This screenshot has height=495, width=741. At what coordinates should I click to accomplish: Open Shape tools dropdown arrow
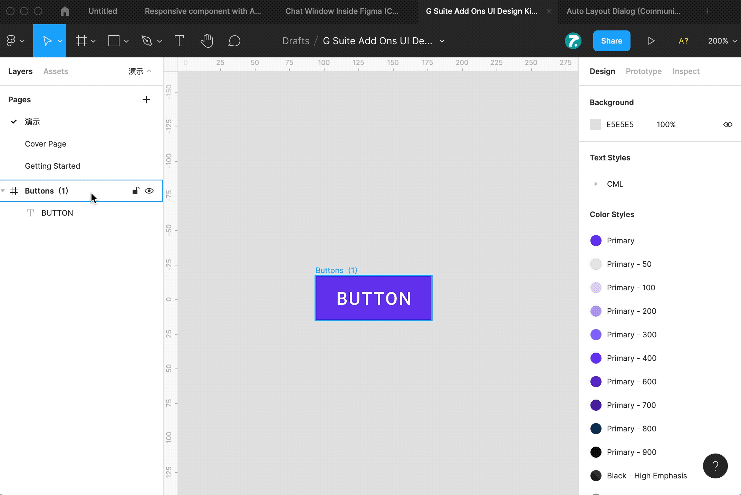[x=126, y=41]
